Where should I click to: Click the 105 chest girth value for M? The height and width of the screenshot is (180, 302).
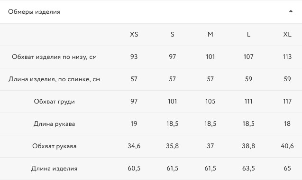click(210, 101)
